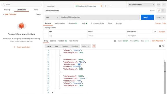Click Create a collection link
The width and height of the screenshot is (167, 94).
pyautogui.click(x=23, y=47)
